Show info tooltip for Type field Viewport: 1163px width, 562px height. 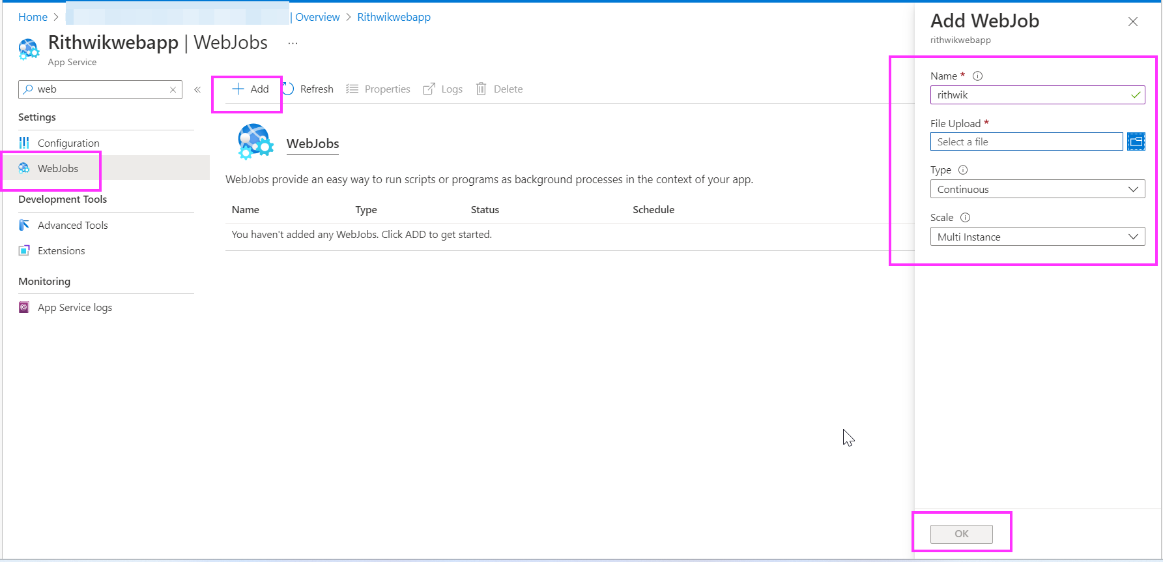tap(963, 170)
